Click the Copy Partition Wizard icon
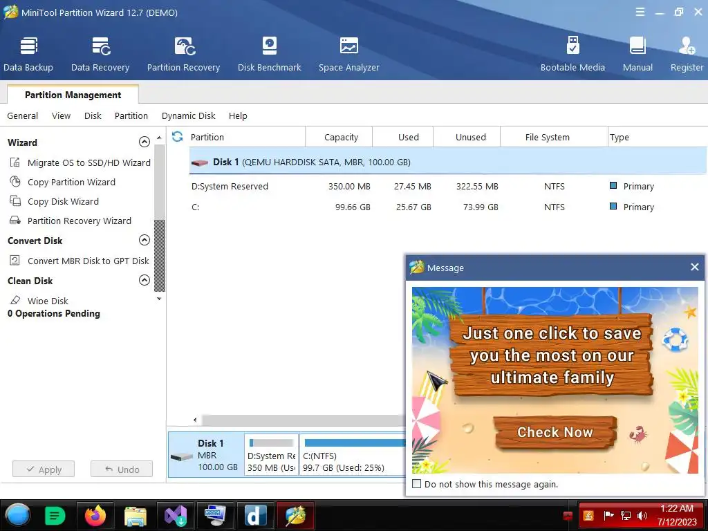 [15, 182]
